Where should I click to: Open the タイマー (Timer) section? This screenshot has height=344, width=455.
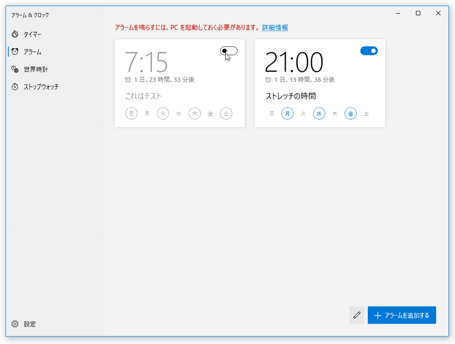pos(55,35)
